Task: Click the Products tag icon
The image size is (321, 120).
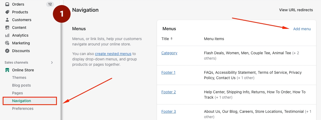Action: click(7, 12)
